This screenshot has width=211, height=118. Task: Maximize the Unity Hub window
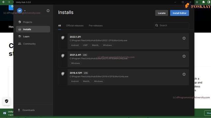pyautogui.click(x=183, y=2)
